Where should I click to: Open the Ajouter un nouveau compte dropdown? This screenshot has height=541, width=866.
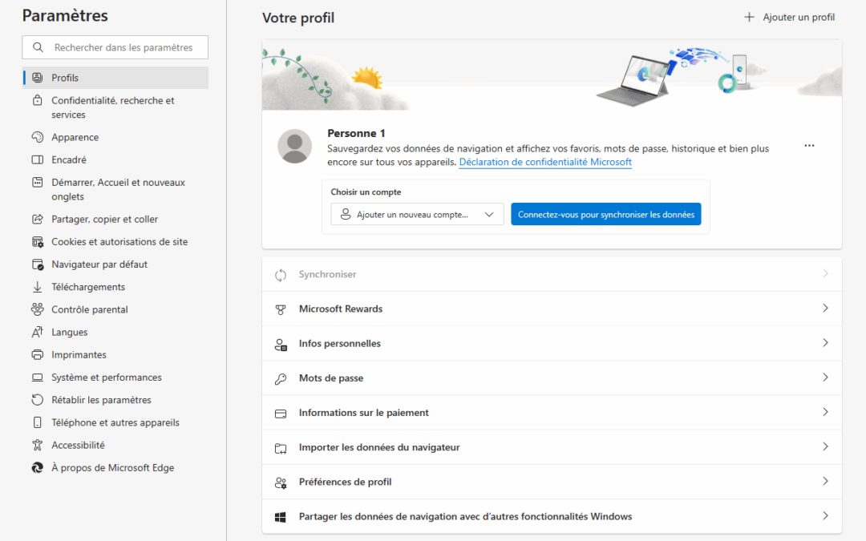coord(417,214)
